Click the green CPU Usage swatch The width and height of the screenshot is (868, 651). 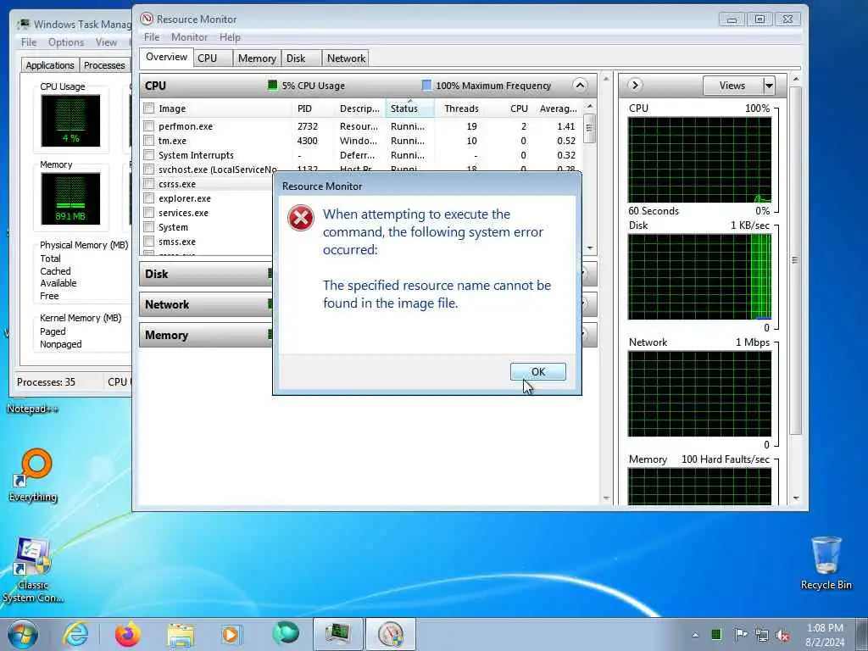pos(272,86)
